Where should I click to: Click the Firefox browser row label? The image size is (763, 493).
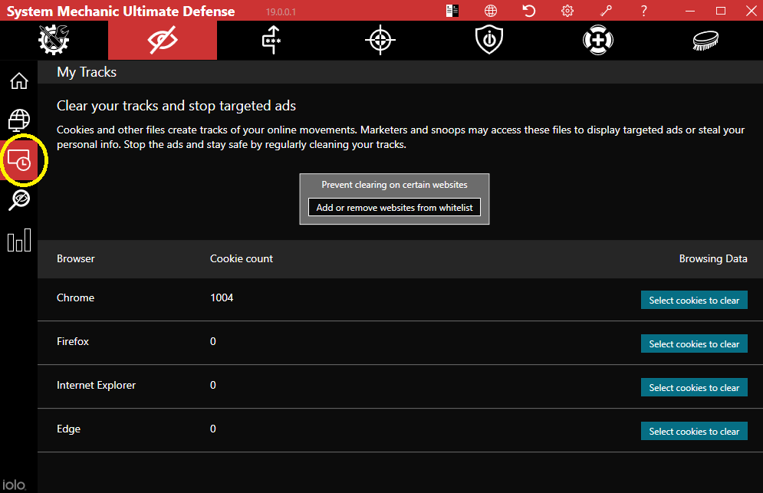click(x=73, y=341)
